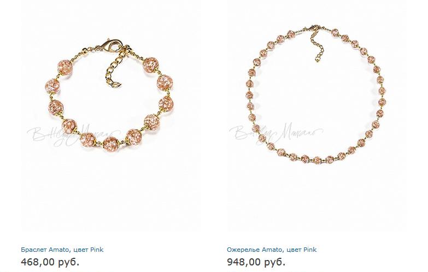Click the white area below the bracelet in its photo

(110, 191)
